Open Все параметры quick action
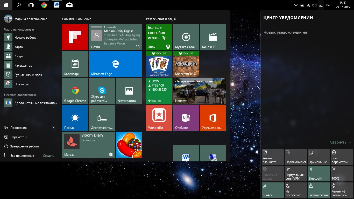Viewport: 354px width, 199px height. pyautogui.click(x=342, y=157)
